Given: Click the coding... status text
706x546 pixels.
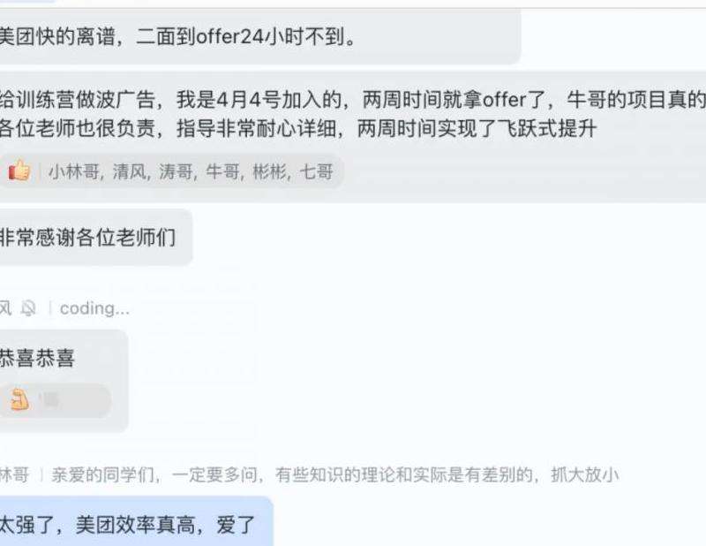Looking at the screenshot, I should tap(94, 308).
